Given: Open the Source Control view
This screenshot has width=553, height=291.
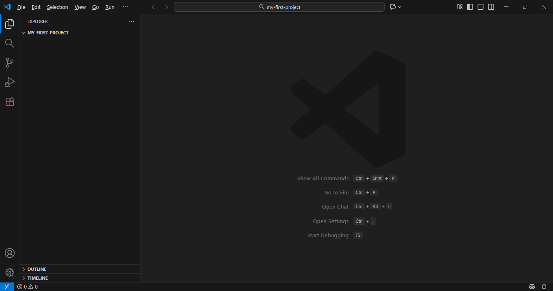Looking at the screenshot, I should click(9, 63).
